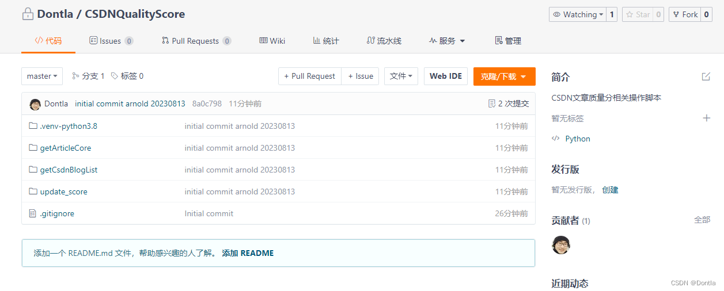724x291 pixels.
Task: Click the Dontla author name in commit row
Action: coord(56,104)
